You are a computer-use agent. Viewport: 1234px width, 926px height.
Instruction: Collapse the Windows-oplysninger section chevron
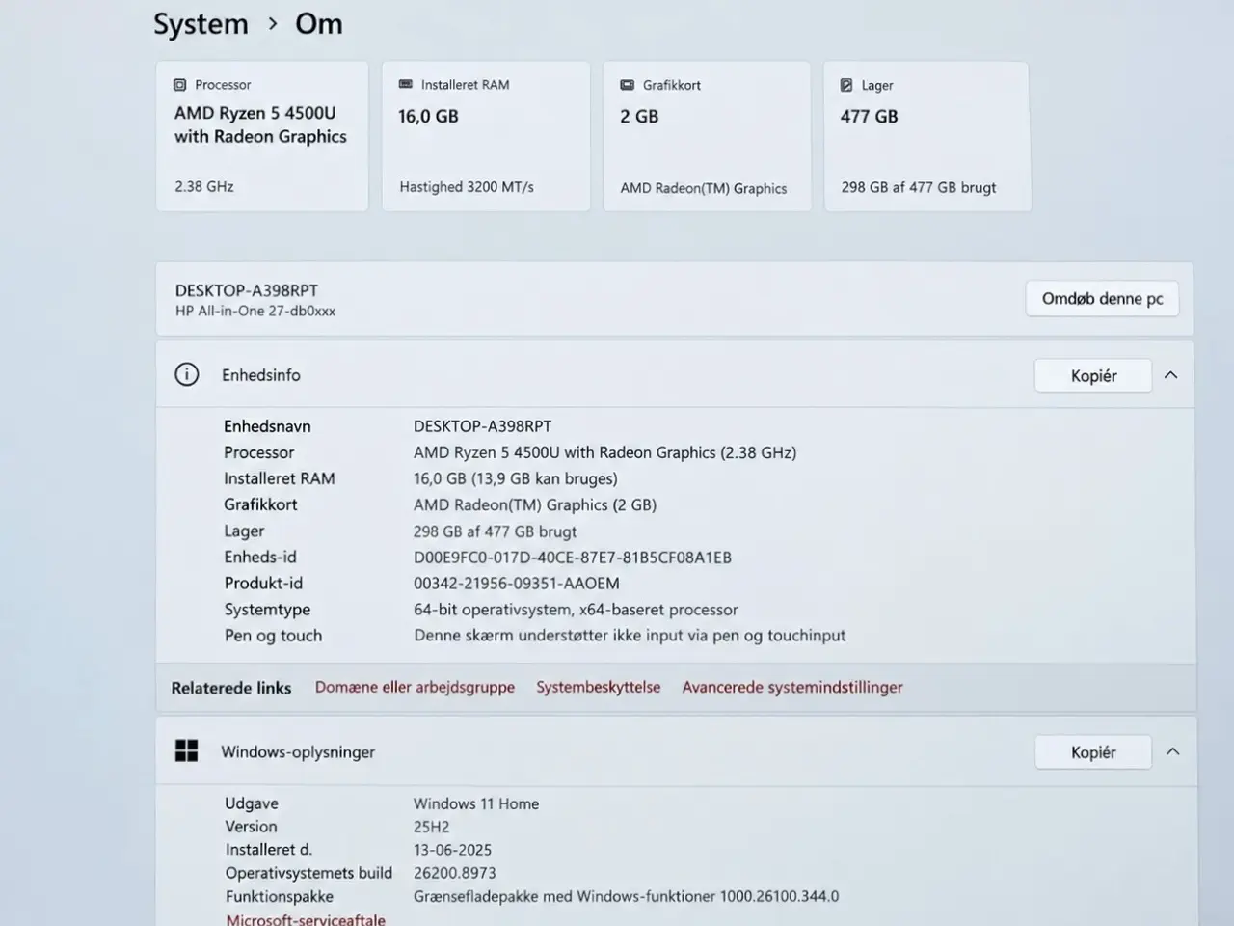[1172, 751]
